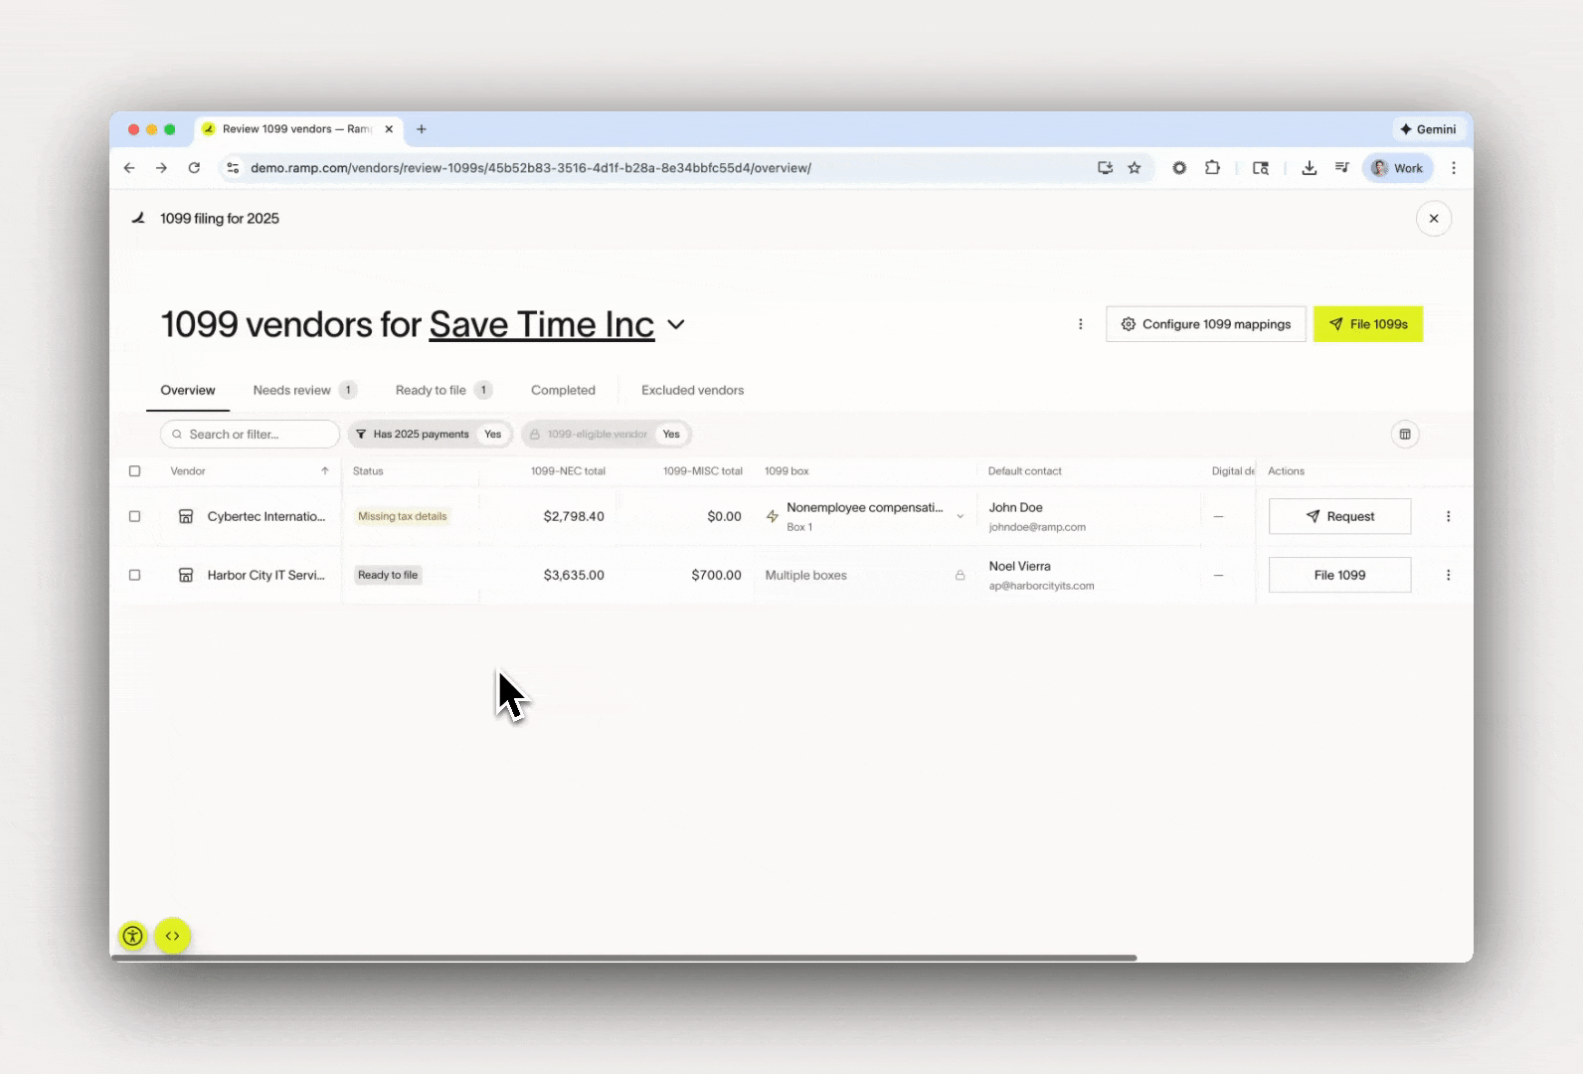Click the ap@harborcityits.com email
The image size is (1583, 1074).
click(1041, 586)
